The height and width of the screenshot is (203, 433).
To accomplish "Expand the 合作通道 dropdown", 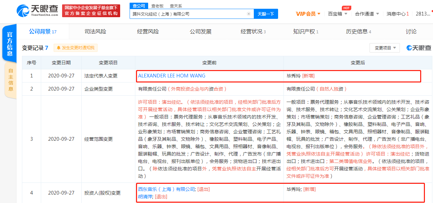I will [x=367, y=14].
